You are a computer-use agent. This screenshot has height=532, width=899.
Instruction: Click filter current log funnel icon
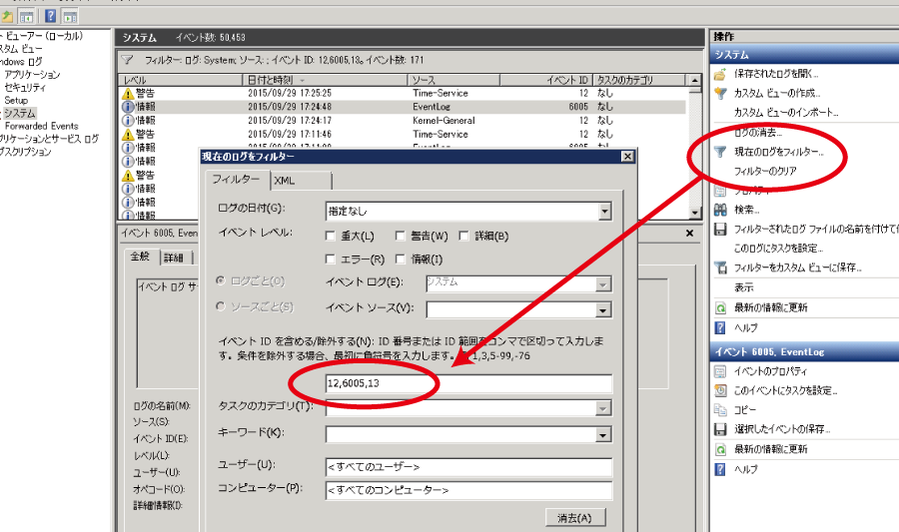point(720,152)
